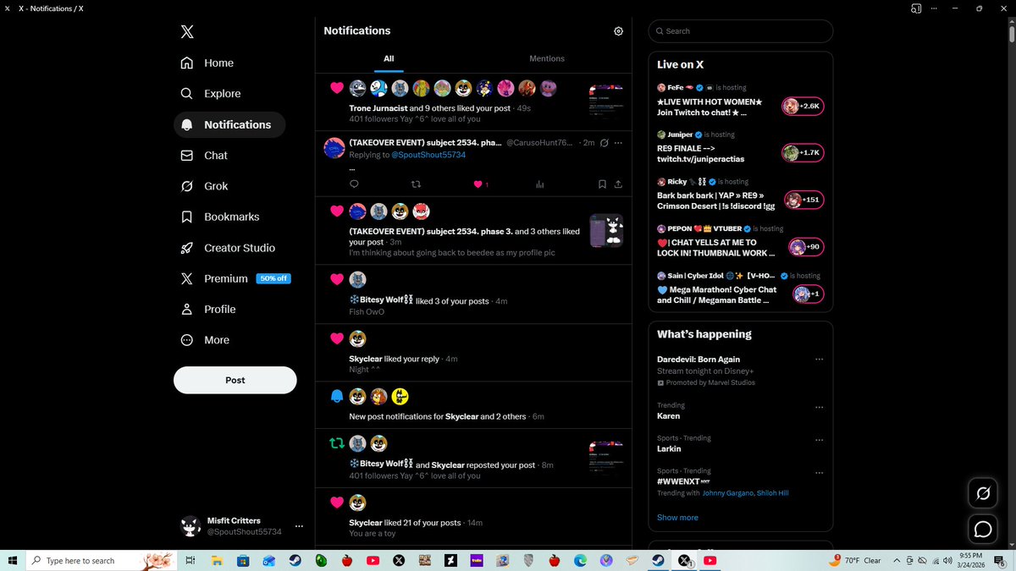The width and height of the screenshot is (1016, 571).
Task: Click the @SpoutShout55734 reply link
Action: pos(428,156)
